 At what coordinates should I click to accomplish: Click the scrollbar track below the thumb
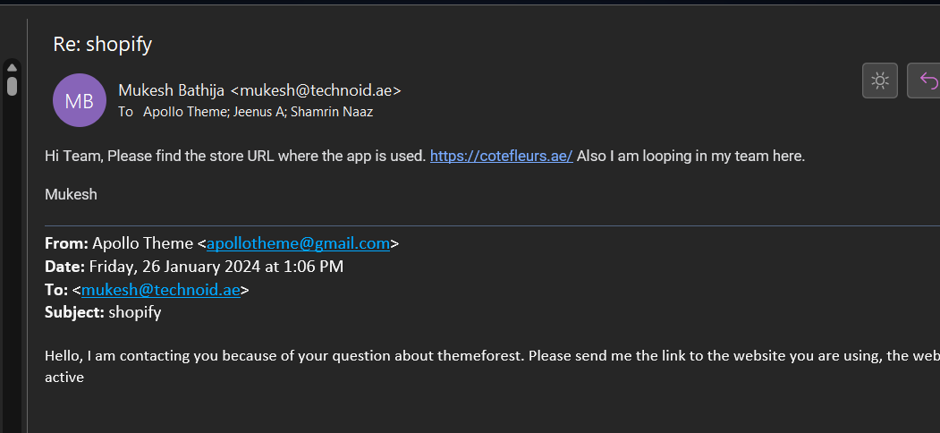tap(12, 264)
